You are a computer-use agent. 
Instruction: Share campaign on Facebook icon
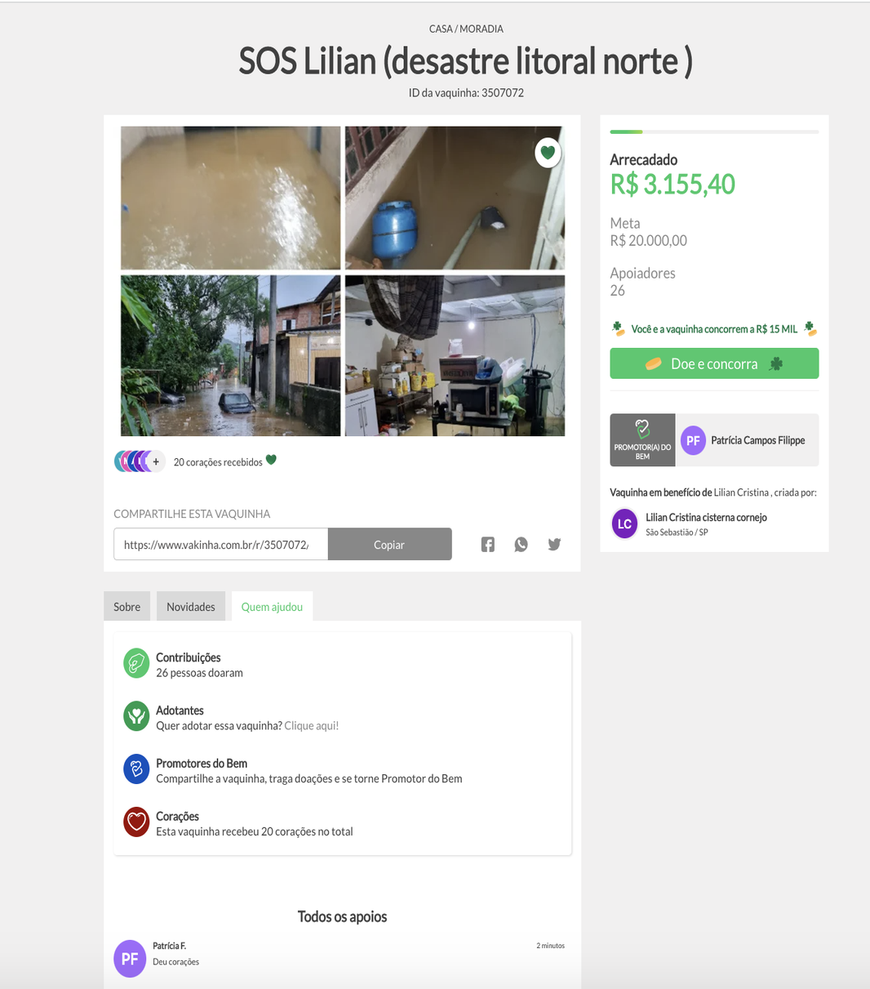point(488,545)
